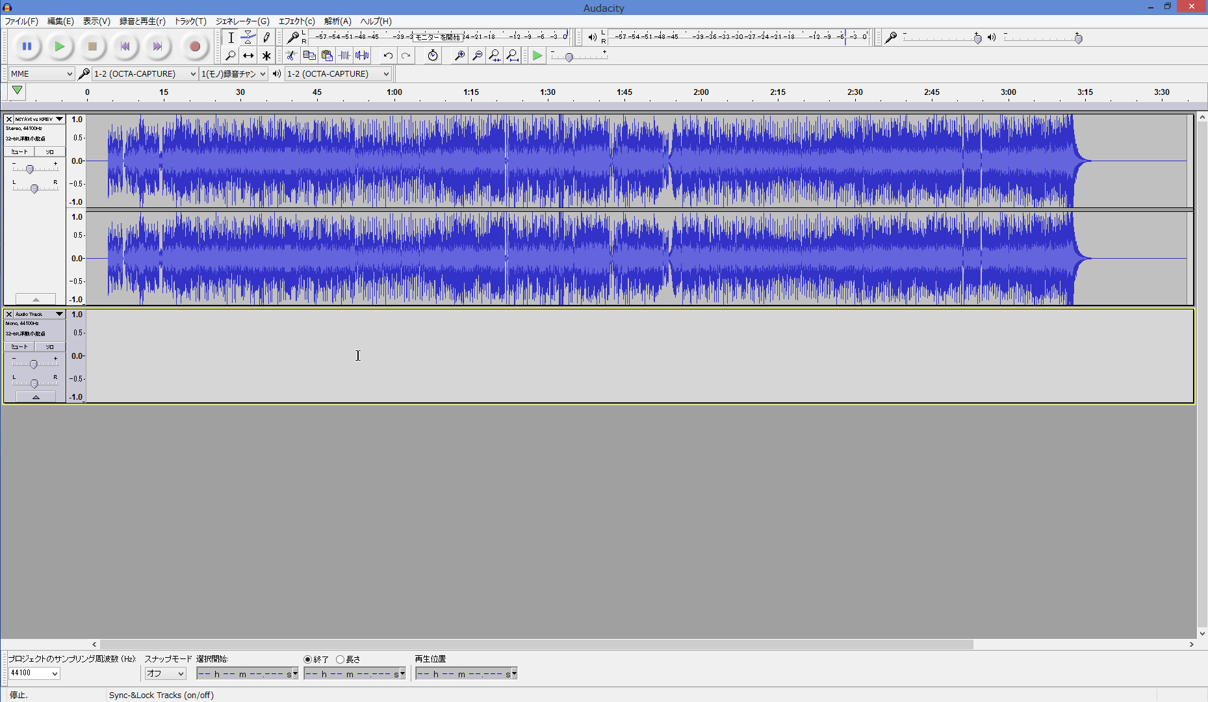The image size is (1208, 702).
Task: Toggle the Sync-Lock Tracks clock icon
Action: point(433,56)
